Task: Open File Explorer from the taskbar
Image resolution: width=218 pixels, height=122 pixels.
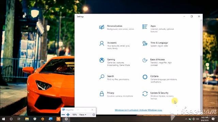Action: coord(27,119)
